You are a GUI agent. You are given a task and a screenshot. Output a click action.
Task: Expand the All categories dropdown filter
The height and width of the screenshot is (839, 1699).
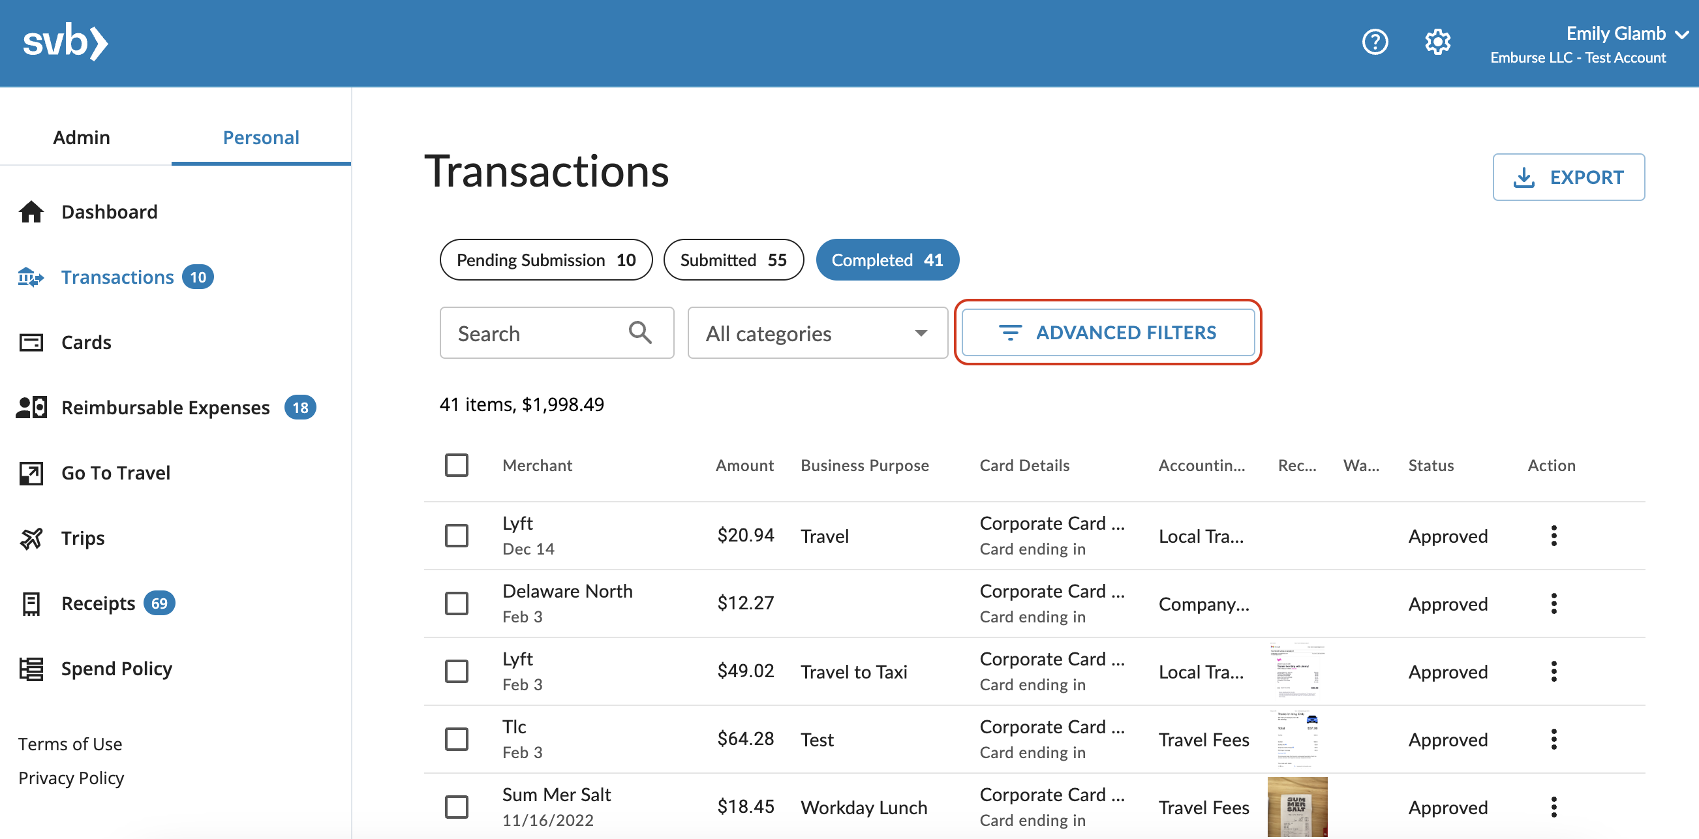pyautogui.click(x=817, y=333)
